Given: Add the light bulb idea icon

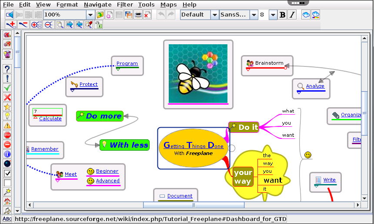Looking at the screenshot, I should (7, 116).
